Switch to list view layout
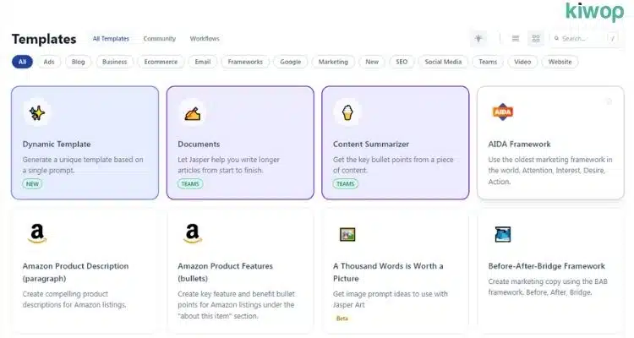 coord(516,39)
